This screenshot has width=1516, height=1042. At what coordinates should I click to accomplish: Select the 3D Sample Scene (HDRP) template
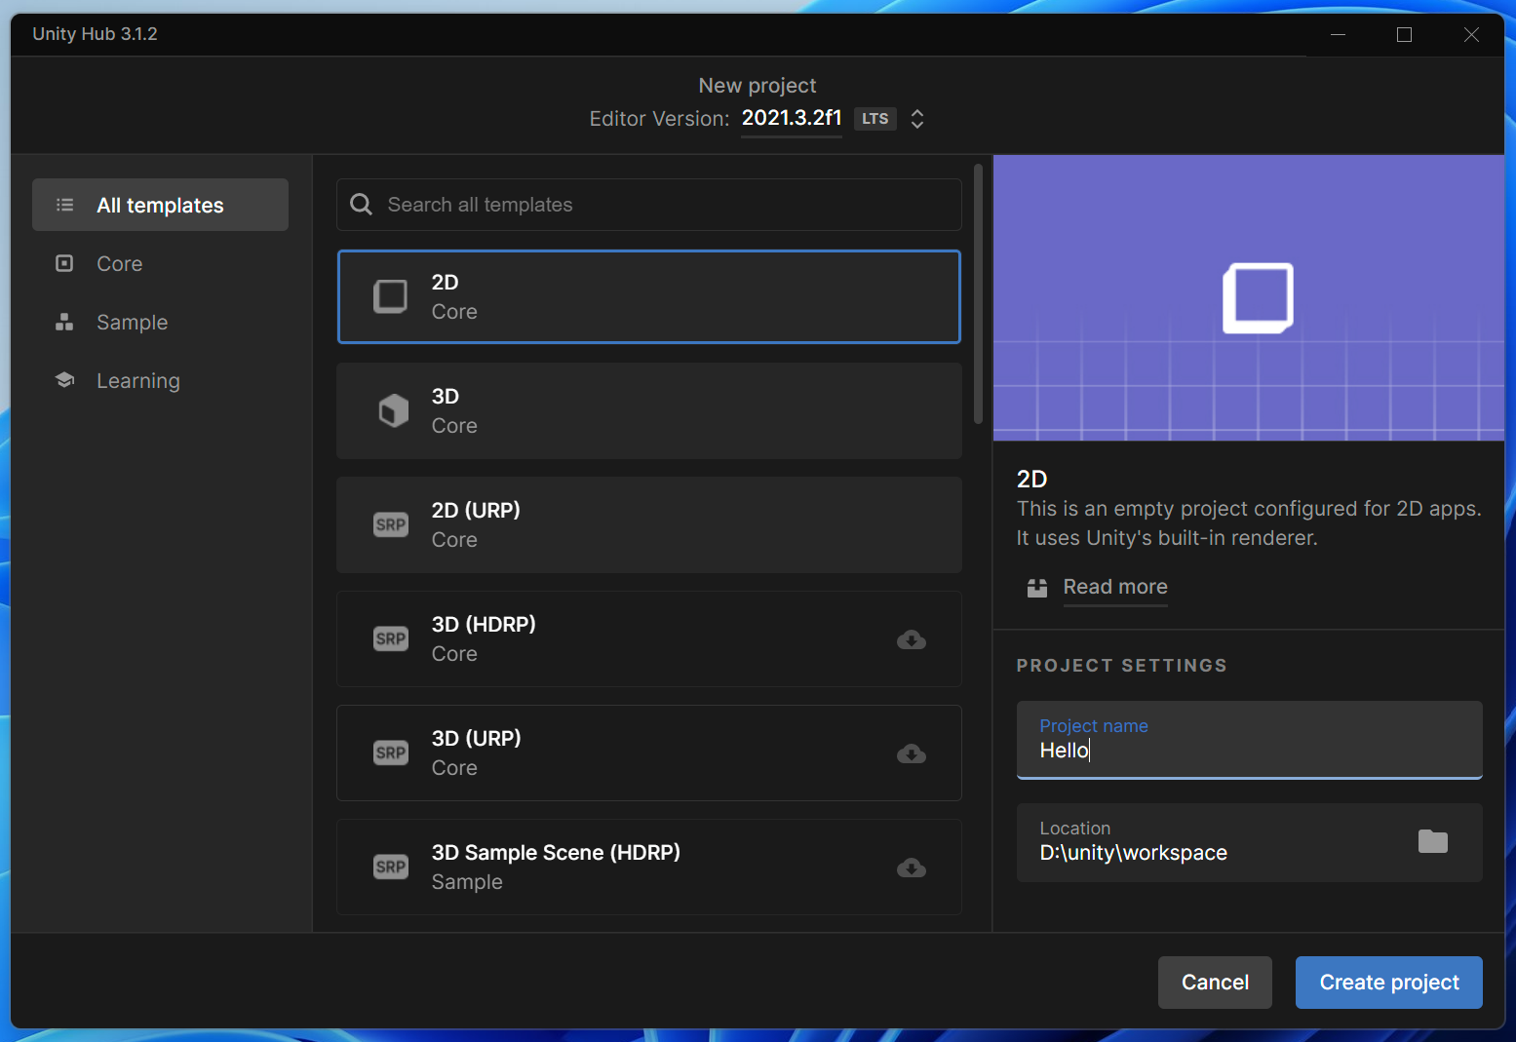click(649, 868)
